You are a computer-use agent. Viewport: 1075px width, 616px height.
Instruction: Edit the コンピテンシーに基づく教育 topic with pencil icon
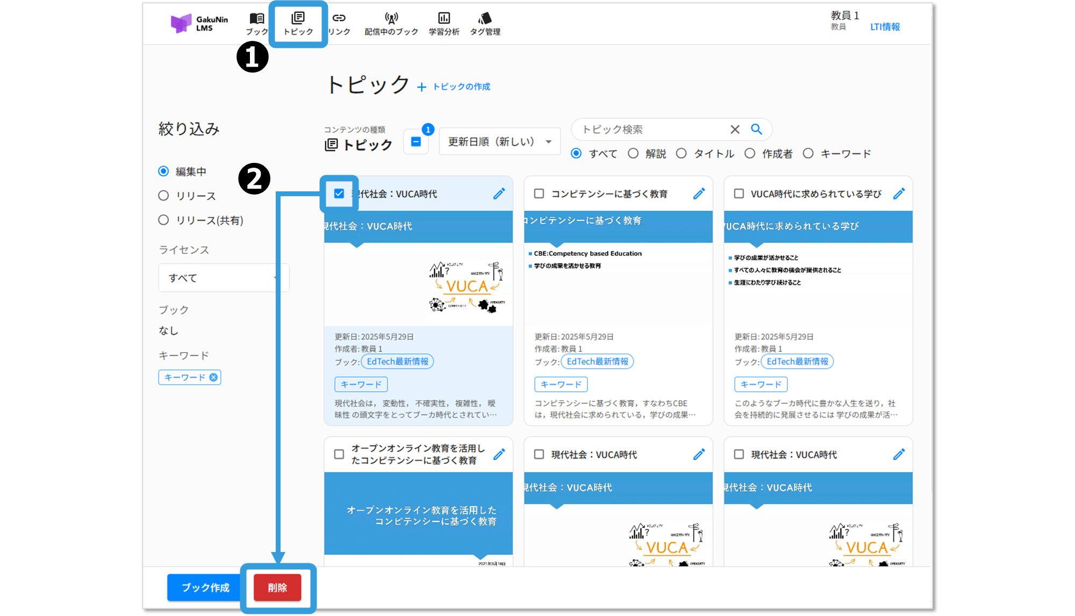(699, 194)
